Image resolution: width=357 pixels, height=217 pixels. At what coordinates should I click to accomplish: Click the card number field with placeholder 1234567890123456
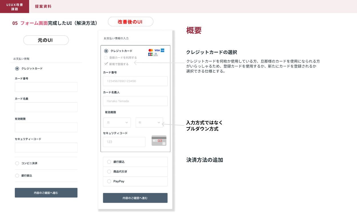[x=135, y=81]
